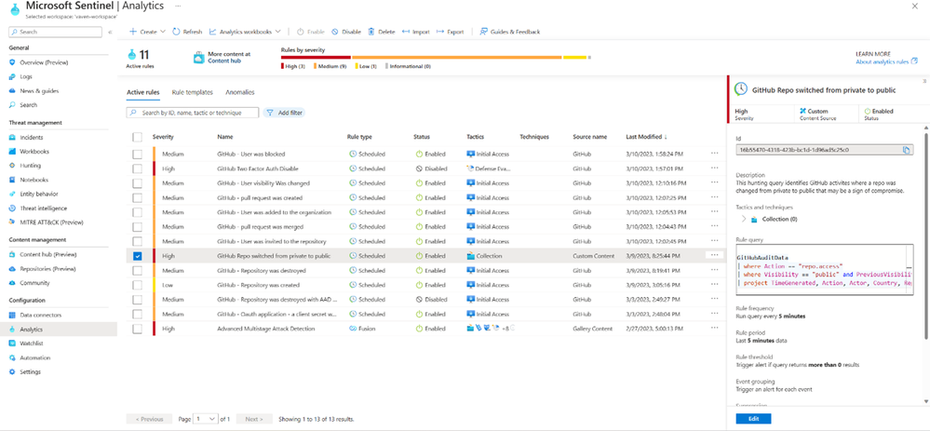This screenshot has height=431, width=930.
Task: Open more options for GitHub Repo switched row
Action: (x=714, y=255)
